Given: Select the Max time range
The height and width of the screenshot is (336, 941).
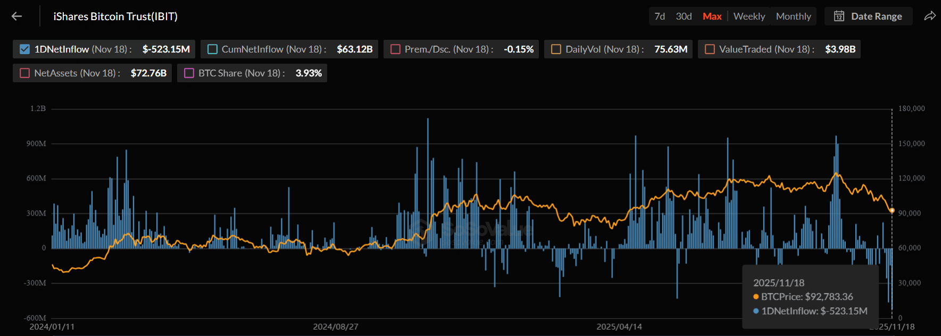Looking at the screenshot, I should click(x=712, y=16).
